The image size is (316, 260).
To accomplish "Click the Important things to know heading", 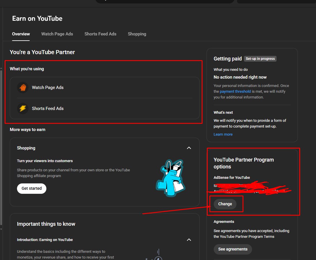I will coord(46,224).
